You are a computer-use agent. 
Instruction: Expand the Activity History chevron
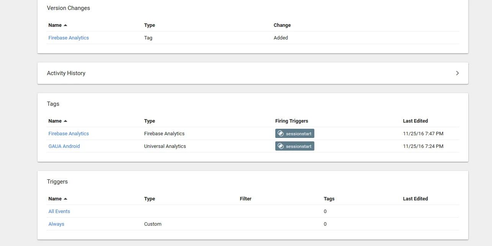click(x=457, y=73)
